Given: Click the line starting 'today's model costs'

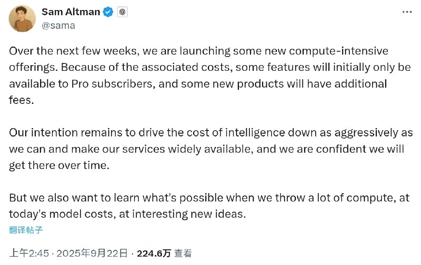Looking at the screenshot, I should [127, 214].
